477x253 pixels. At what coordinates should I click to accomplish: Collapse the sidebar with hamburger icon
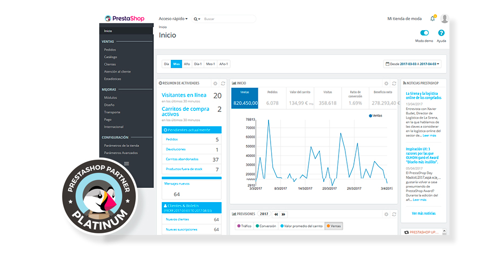pos(127,163)
